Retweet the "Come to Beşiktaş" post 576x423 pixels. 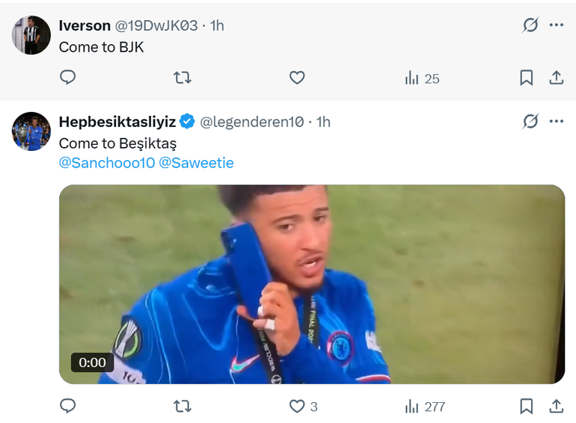click(x=183, y=406)
